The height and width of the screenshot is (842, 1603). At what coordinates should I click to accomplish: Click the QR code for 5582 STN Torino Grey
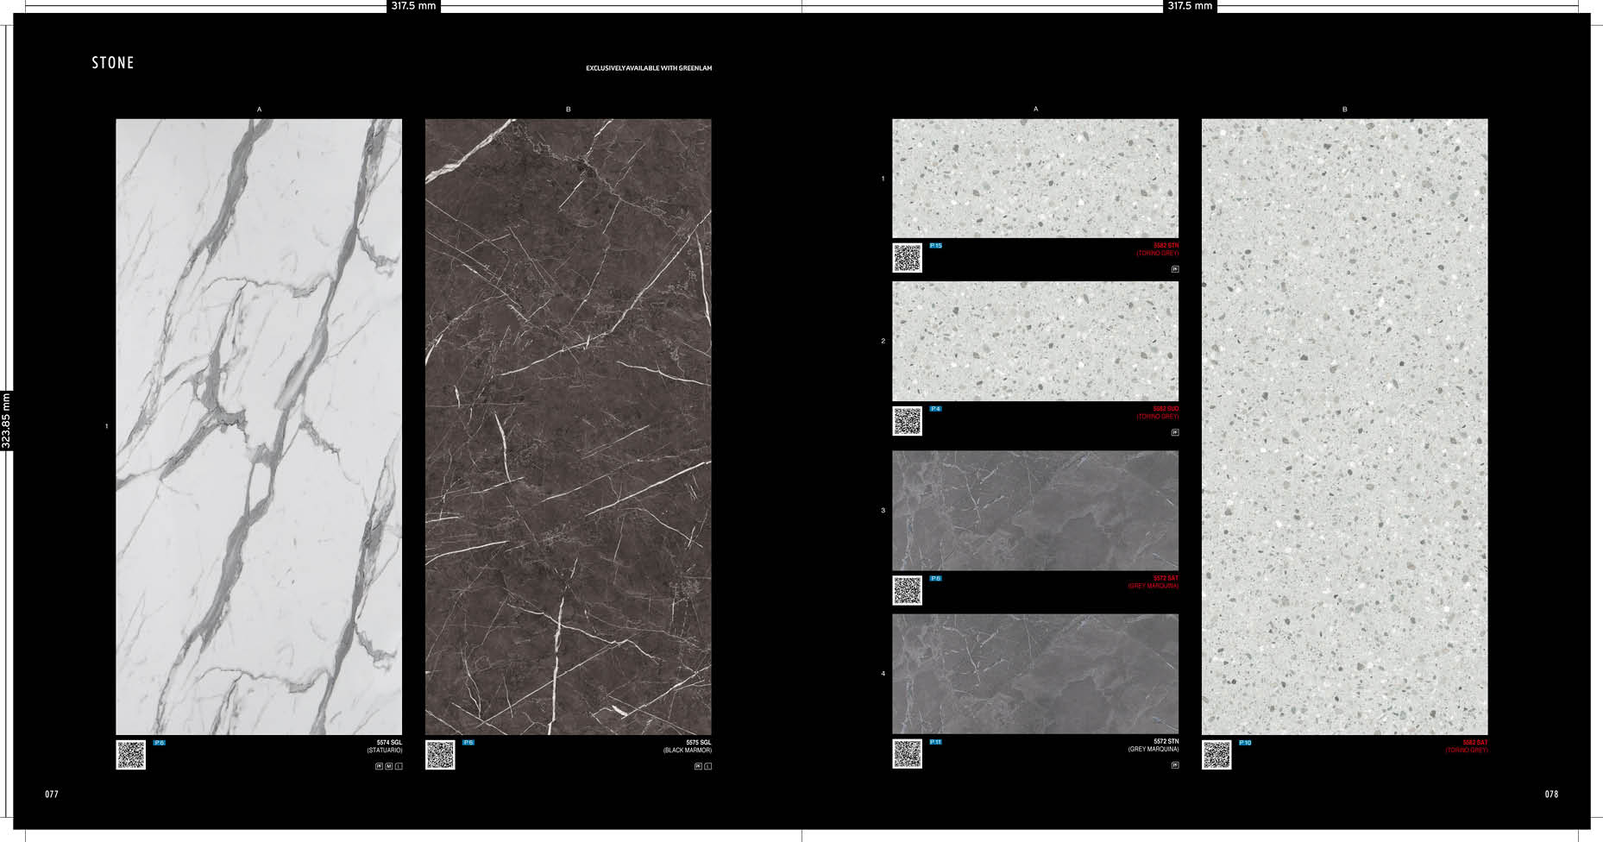click(907, 258)
